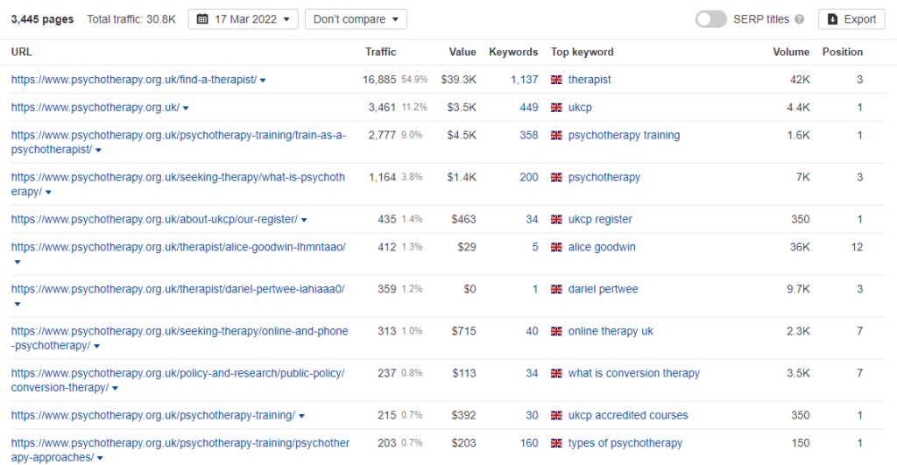The height and width of the screenshot is (465, 897).
Task: Click the URL column header
Action: click(21, 52)
